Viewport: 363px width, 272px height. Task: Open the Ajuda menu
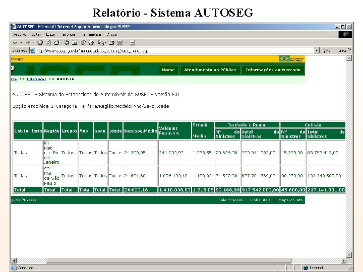[x=112, y=34]
